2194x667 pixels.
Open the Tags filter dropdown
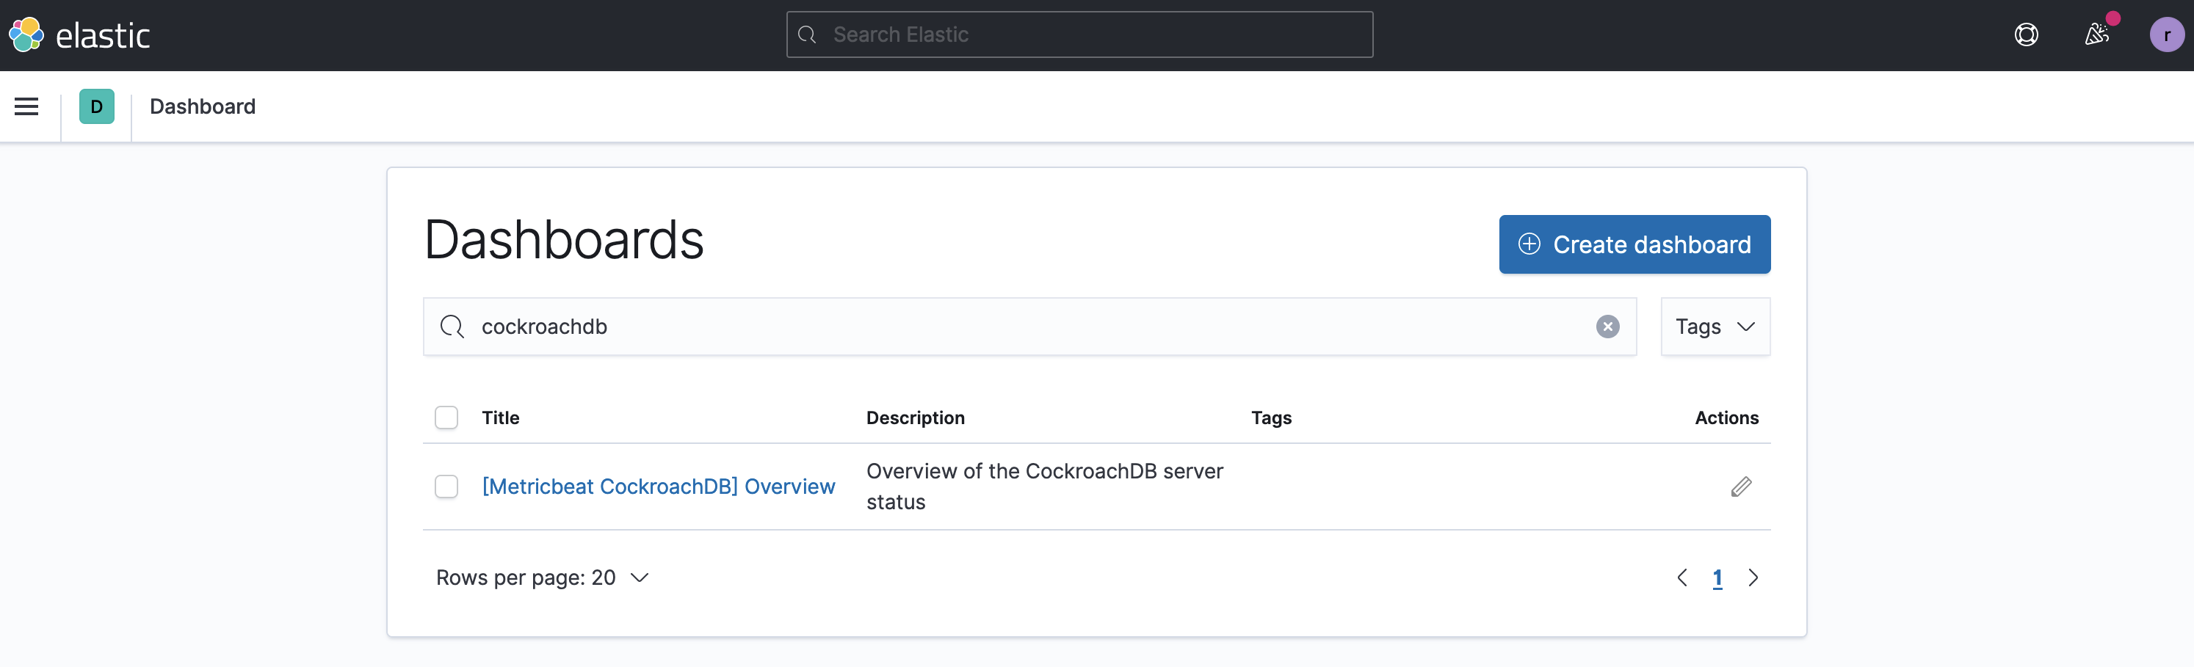(x=1715, y=326)
